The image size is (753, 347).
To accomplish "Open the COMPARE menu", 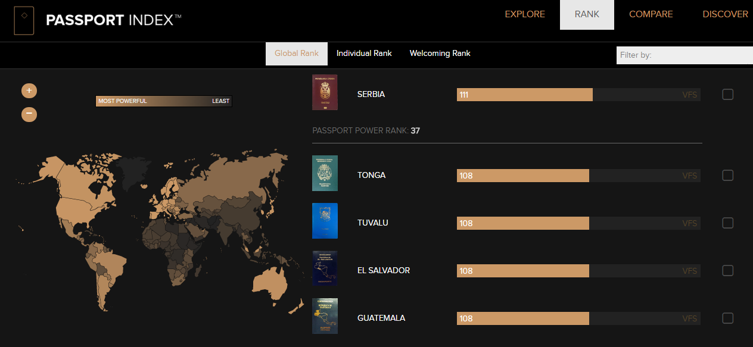I will (651, 14).
